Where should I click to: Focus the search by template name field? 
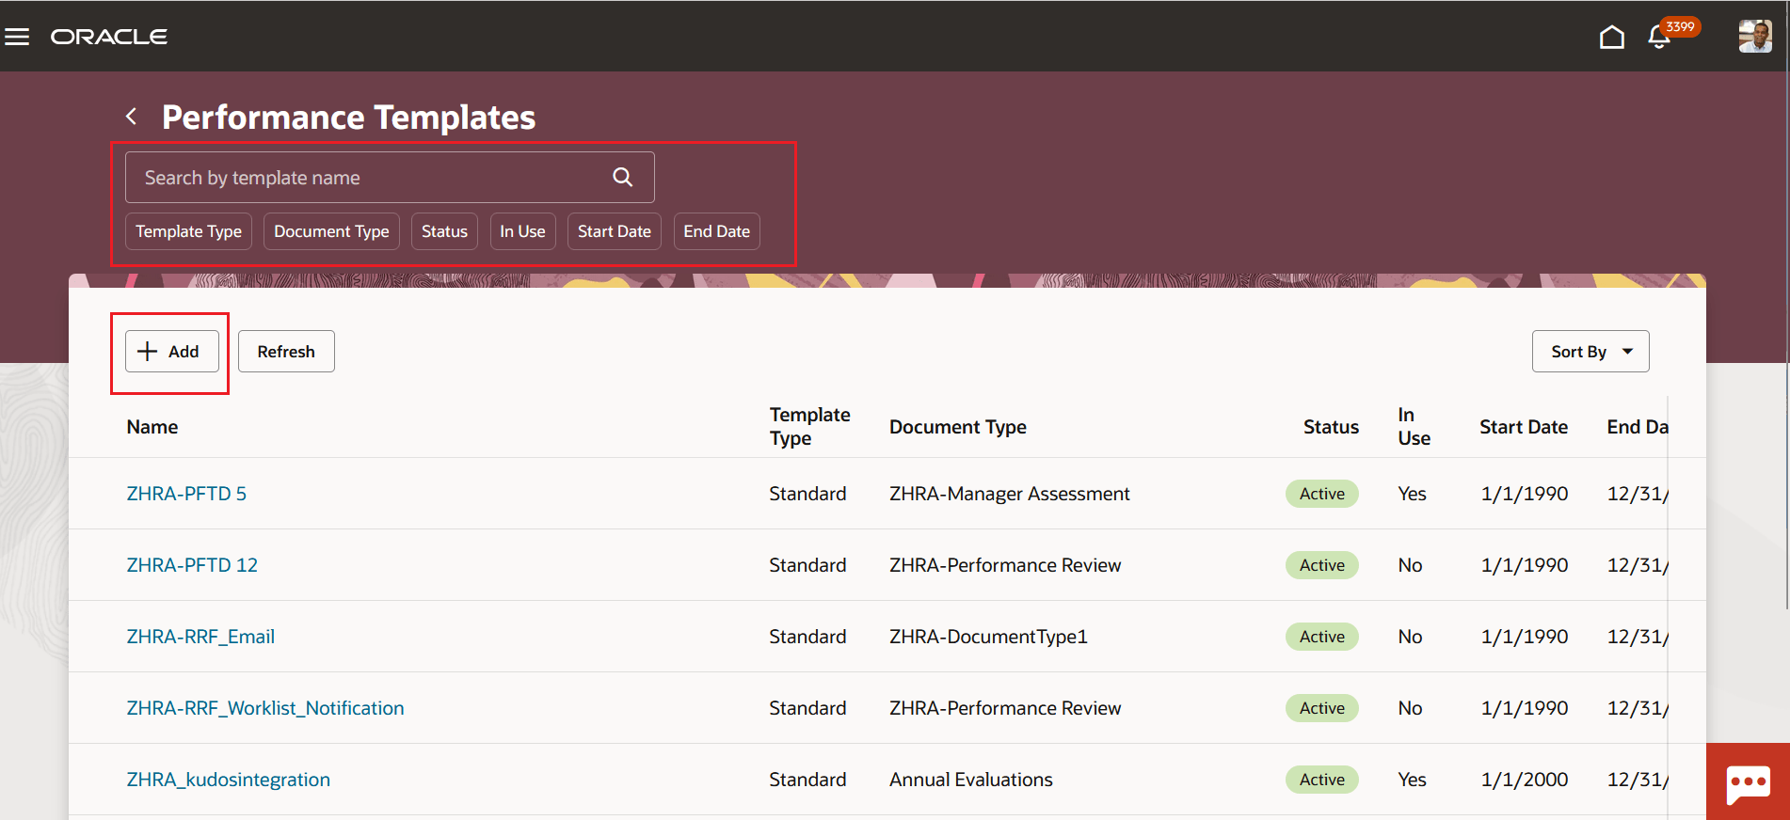click(x=367, y=178)
